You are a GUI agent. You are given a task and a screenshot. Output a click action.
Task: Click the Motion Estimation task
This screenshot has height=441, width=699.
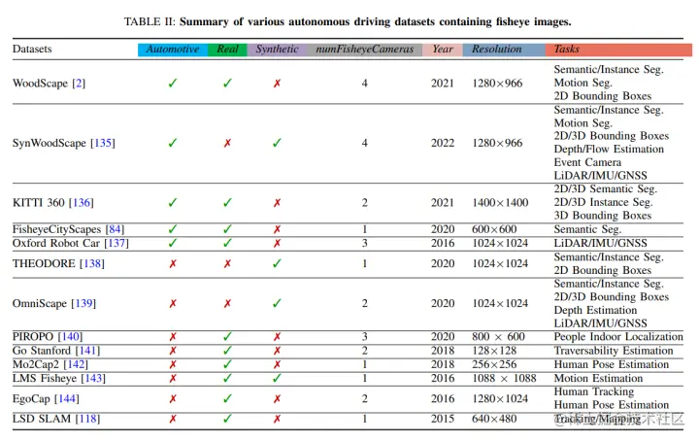(x=598, y=379)
